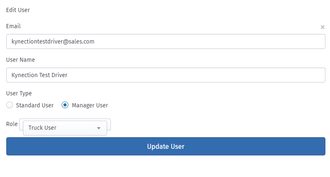Image resolution: width=330 pixels, height=177 pixels.
Task: Select the Manager User radio button
Action: click(65, 105)
